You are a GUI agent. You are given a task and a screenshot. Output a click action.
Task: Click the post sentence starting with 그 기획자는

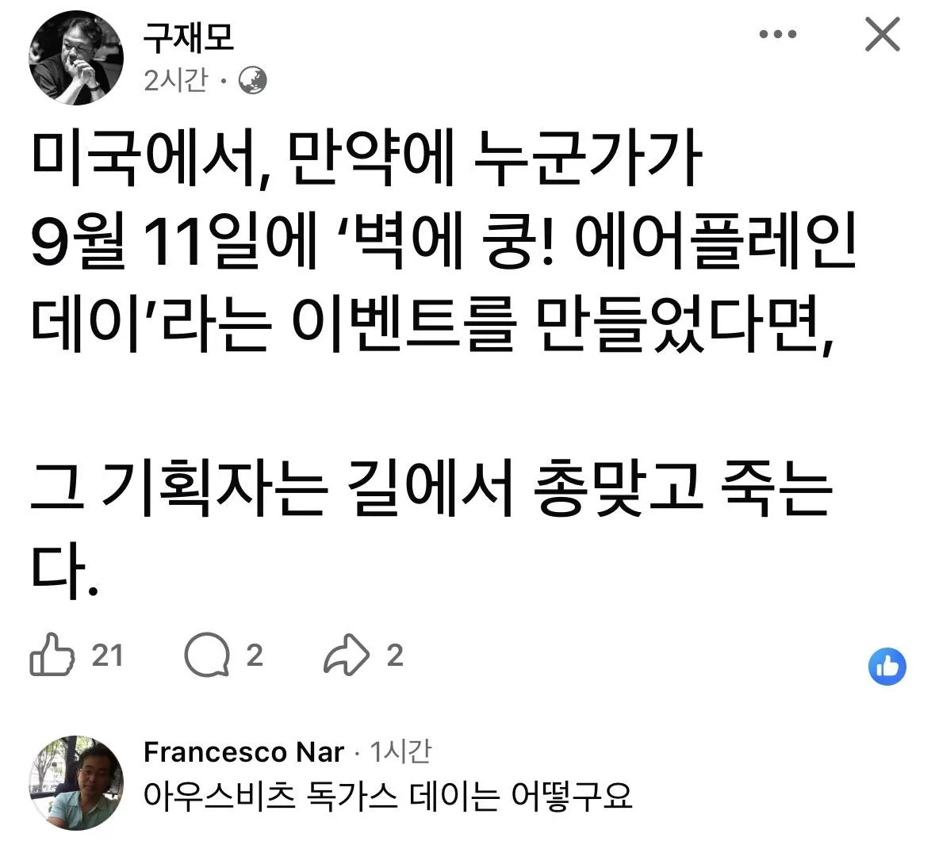(431, 529)
